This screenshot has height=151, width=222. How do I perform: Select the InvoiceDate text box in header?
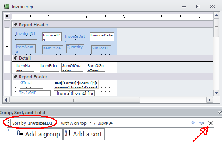click(x=102, y=36)
